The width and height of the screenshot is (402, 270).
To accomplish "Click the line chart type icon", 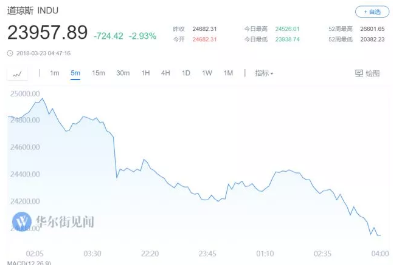I will [x=17, y=74].
